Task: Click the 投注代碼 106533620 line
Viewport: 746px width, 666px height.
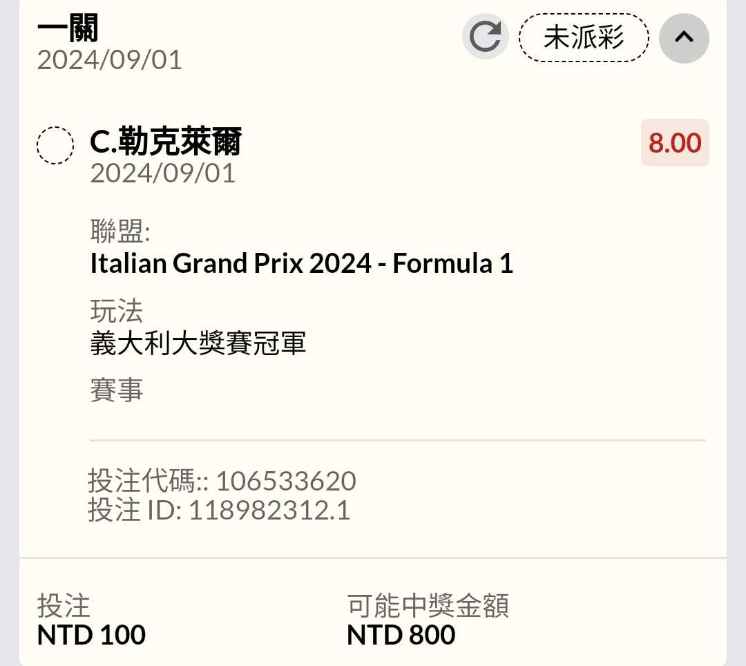Action: (x=222, y=480)
